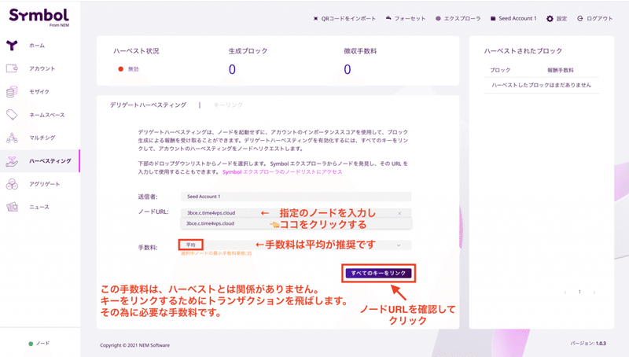Screen dimensions: 629x357
Task: Click the Faucet icon in header
Action: point(388,18)
